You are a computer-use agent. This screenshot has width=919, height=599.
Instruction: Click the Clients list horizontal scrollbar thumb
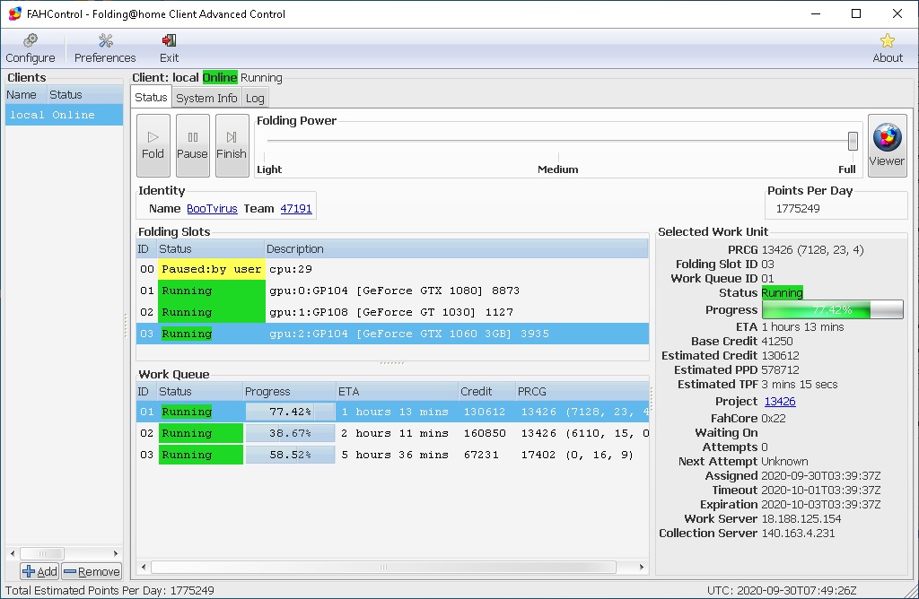tap(42, 553)
